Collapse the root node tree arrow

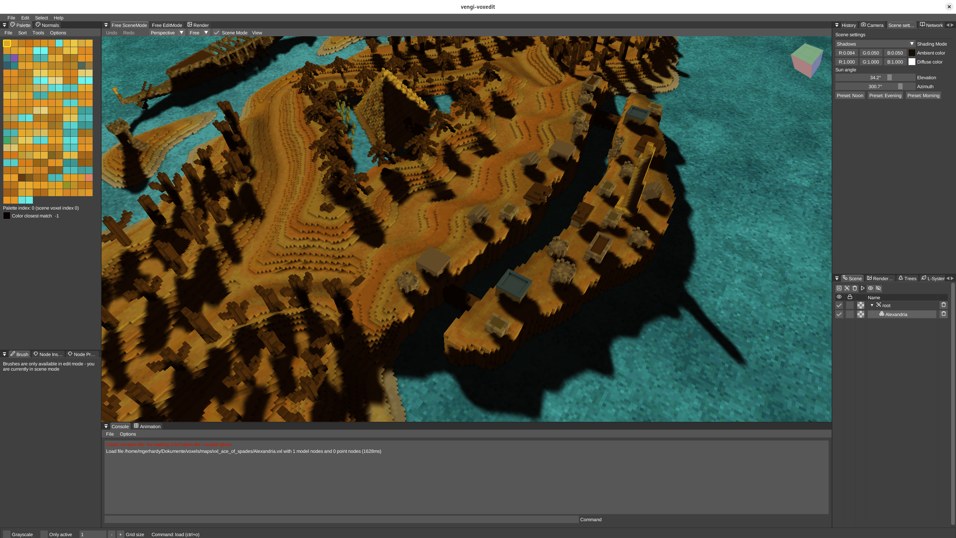[x=872, y=305]
